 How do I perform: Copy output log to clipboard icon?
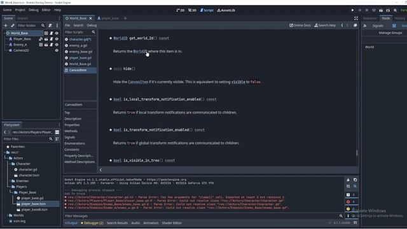click(355, 179)
